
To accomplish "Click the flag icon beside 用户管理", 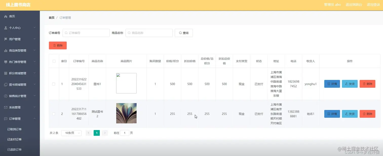I will 5,39.
